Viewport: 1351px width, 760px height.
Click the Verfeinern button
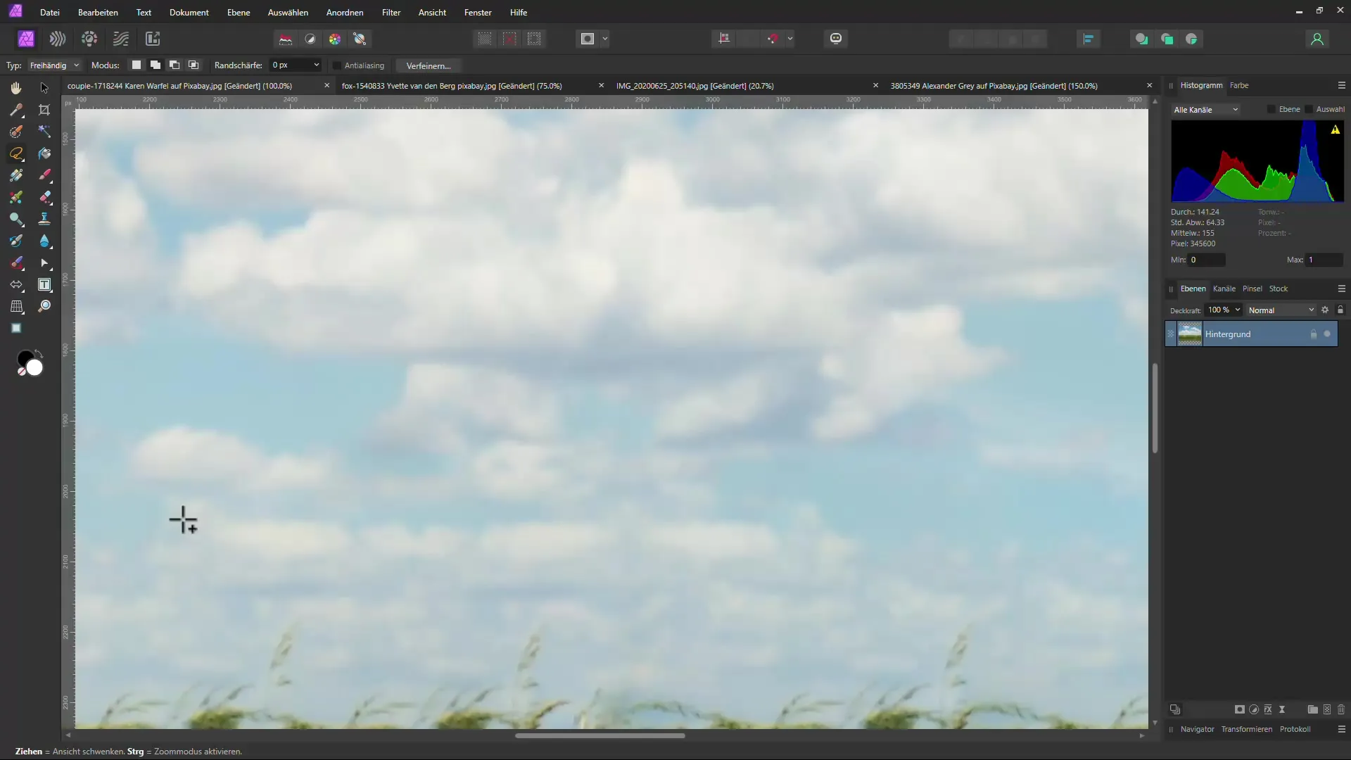[428, 65]
